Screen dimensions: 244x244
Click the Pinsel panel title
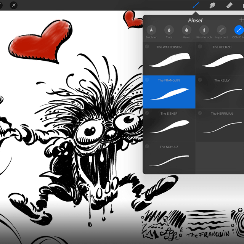pos(195,20)
